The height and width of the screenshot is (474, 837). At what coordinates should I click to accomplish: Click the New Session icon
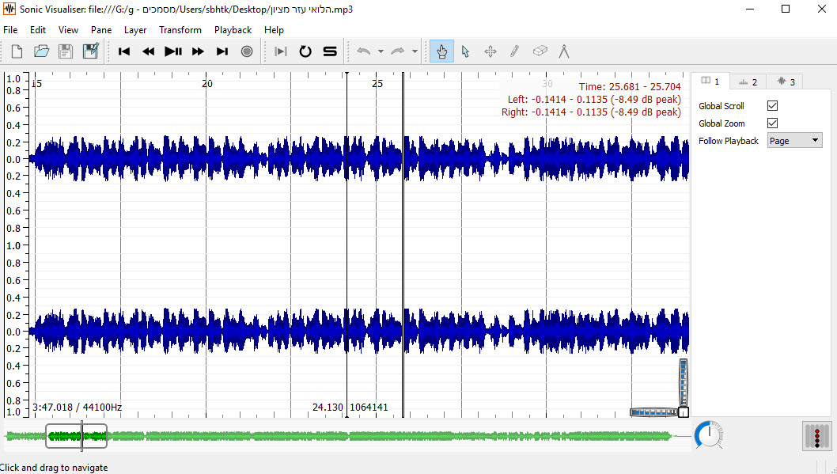tap(17, 51)
